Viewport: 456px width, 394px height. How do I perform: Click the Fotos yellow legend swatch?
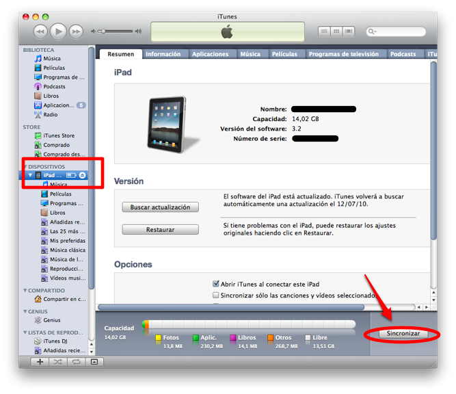tap(158, 337)
